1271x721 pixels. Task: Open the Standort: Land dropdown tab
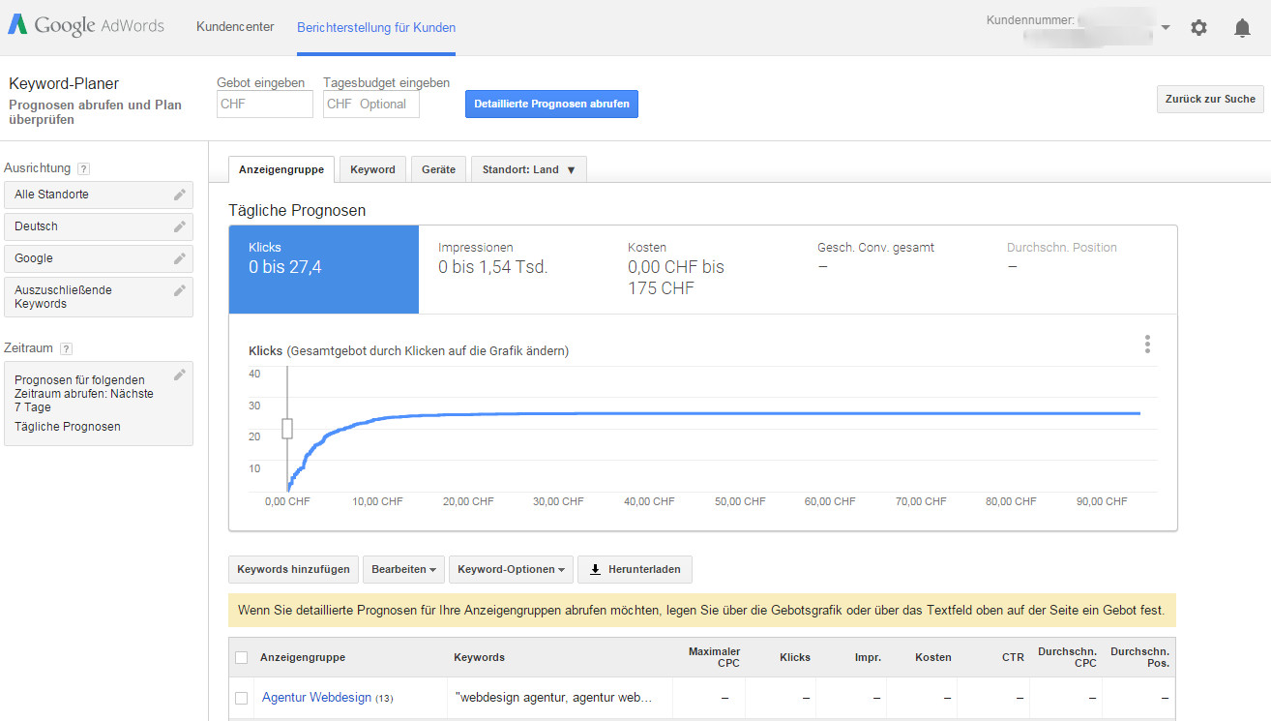pos(528,169)
